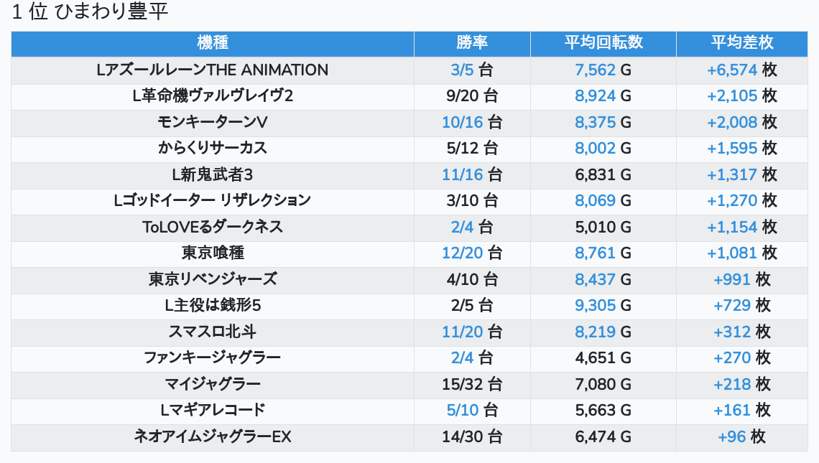819x463 pixels.
Task: Click L革命機ヴァルヴレイヴ2 machine name
Action: [213, 96]
